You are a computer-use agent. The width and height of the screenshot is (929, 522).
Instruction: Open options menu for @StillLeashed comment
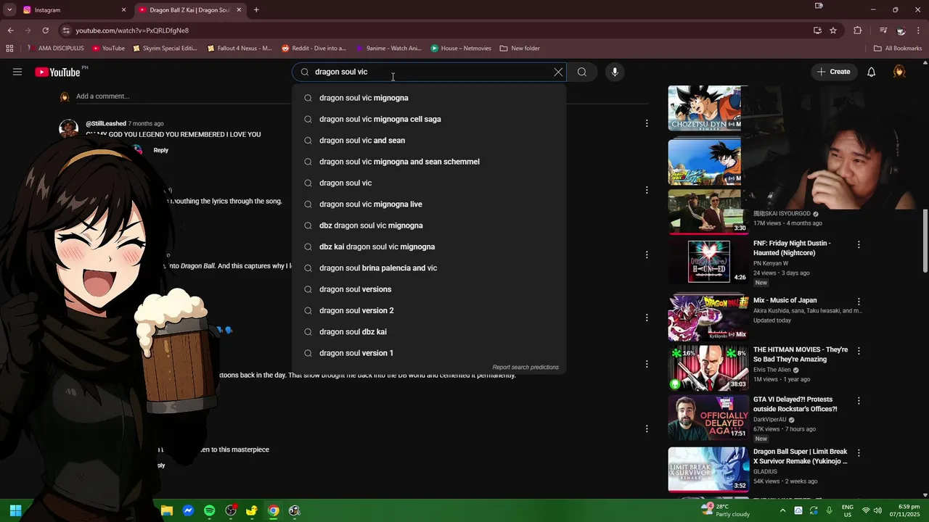click(x=647, y=123)
